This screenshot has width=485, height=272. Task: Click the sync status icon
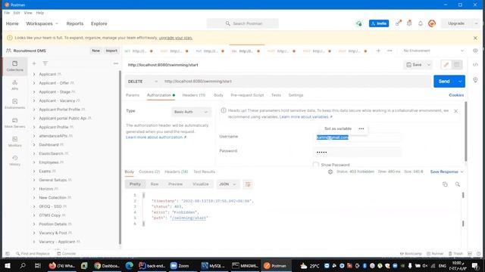tap(358, 23)
